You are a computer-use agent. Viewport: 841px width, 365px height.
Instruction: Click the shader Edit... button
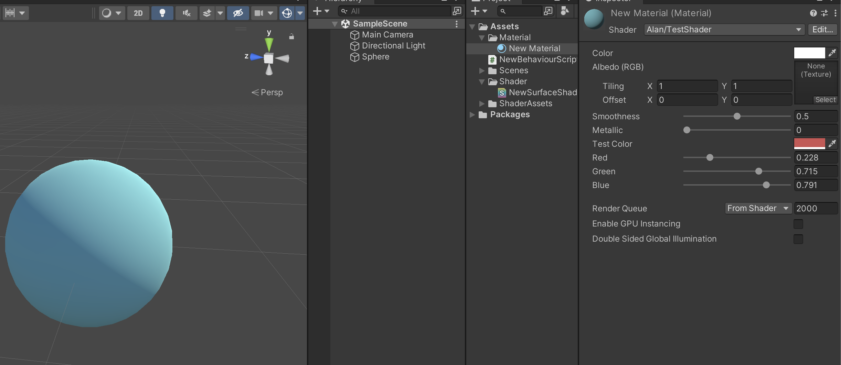pyautogui.click(x=822, y=30)
